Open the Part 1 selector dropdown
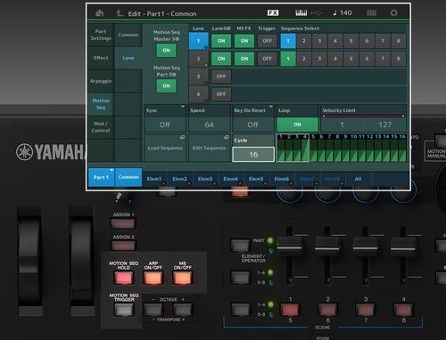The width and height of the screenshot is (446, 340). [101, 177]
